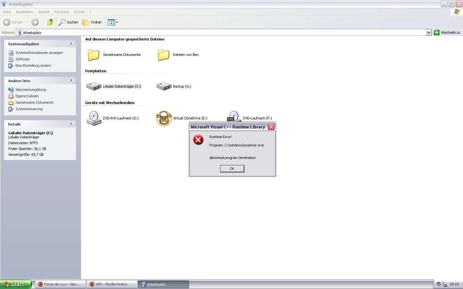Toggle the Ordner folders pane

tap(92, 22)
